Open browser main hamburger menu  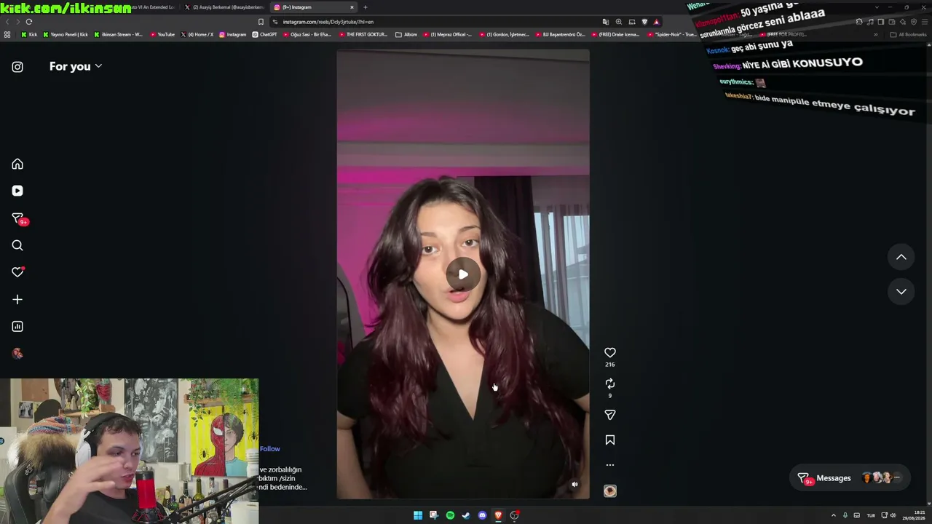[925, 22]
